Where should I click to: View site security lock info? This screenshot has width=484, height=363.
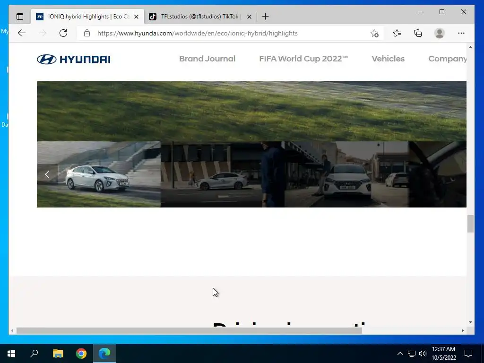[x=87, y=33]
